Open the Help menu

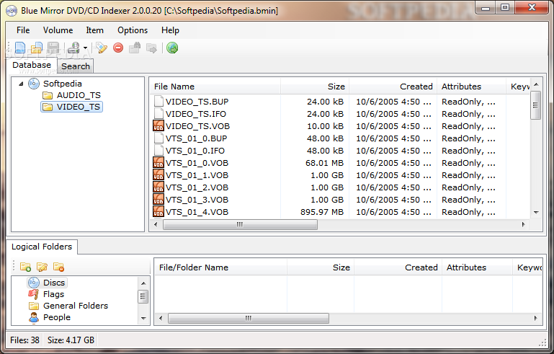pyautogui.click(x=170, y=30)
